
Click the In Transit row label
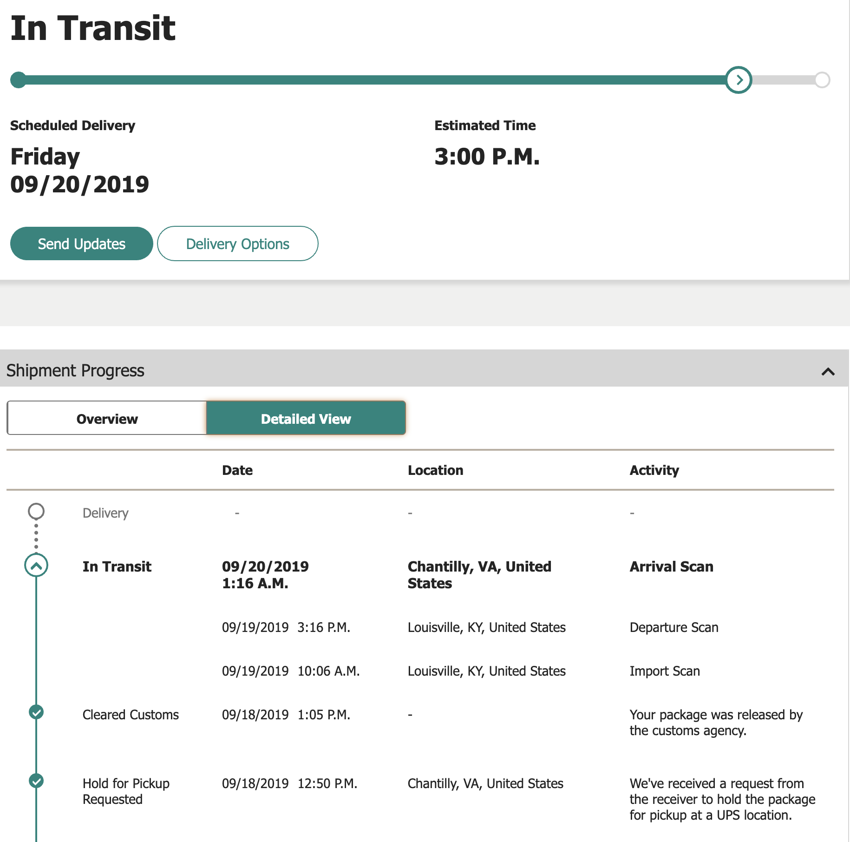[117, 566]
